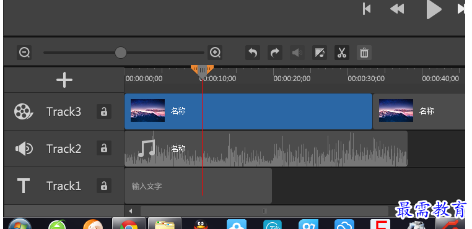Open Google Chrome from the taskbar

[x=129, y=224]
